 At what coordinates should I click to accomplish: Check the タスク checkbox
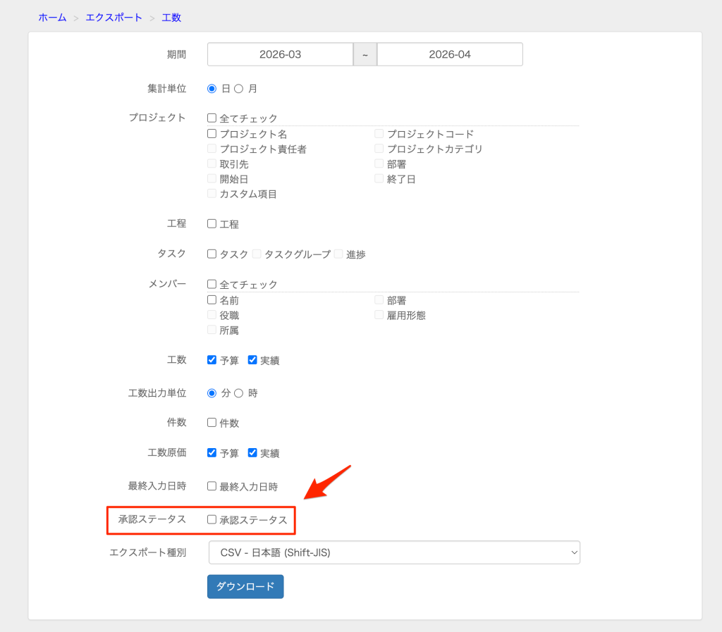[212, 254]
